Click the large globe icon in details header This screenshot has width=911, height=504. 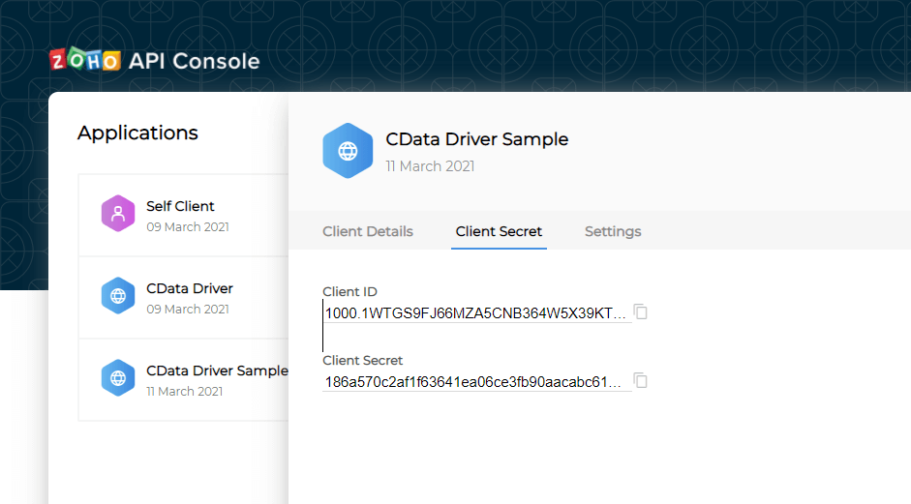click(348, 151)
